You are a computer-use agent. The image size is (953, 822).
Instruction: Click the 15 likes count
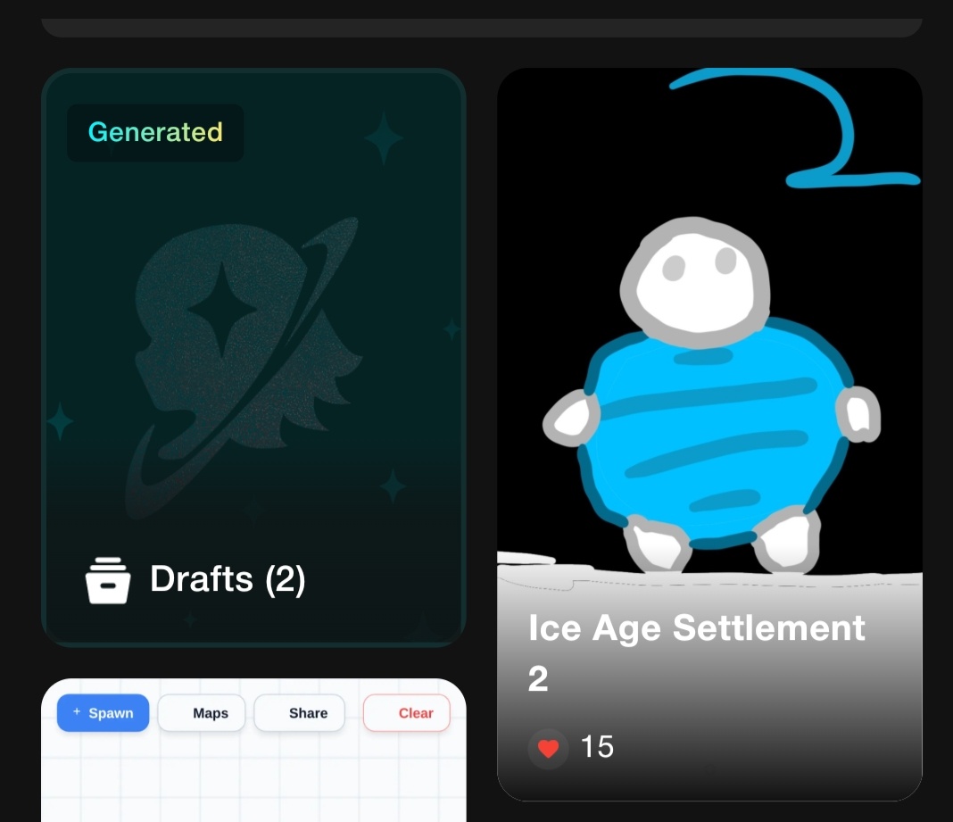[597, 747]
